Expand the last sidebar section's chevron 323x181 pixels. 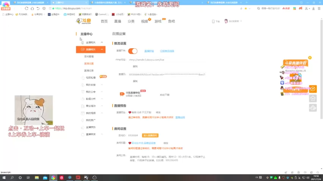pos(102,134)
